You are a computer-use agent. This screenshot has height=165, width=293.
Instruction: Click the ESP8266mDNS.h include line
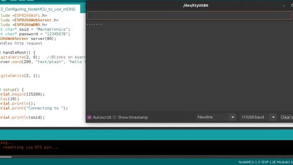click(23, 25)
